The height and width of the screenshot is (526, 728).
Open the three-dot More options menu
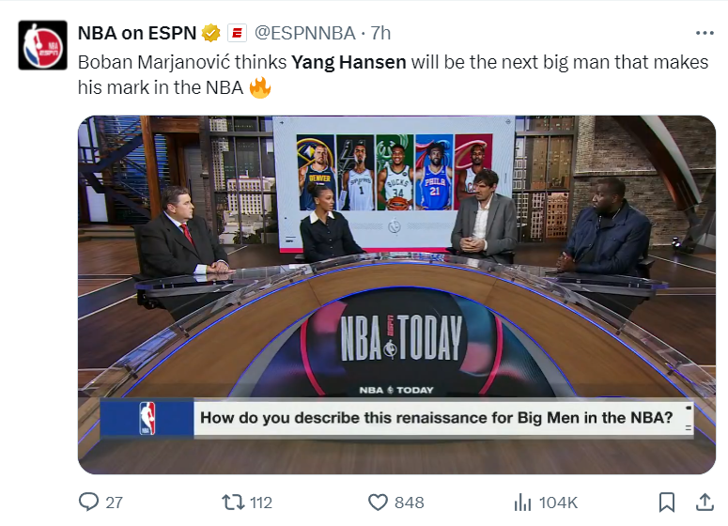pyautogui.click(x=704, y=33)
